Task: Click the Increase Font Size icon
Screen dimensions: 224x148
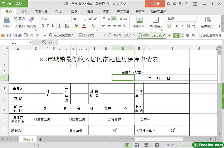Action: click(90, 19)
